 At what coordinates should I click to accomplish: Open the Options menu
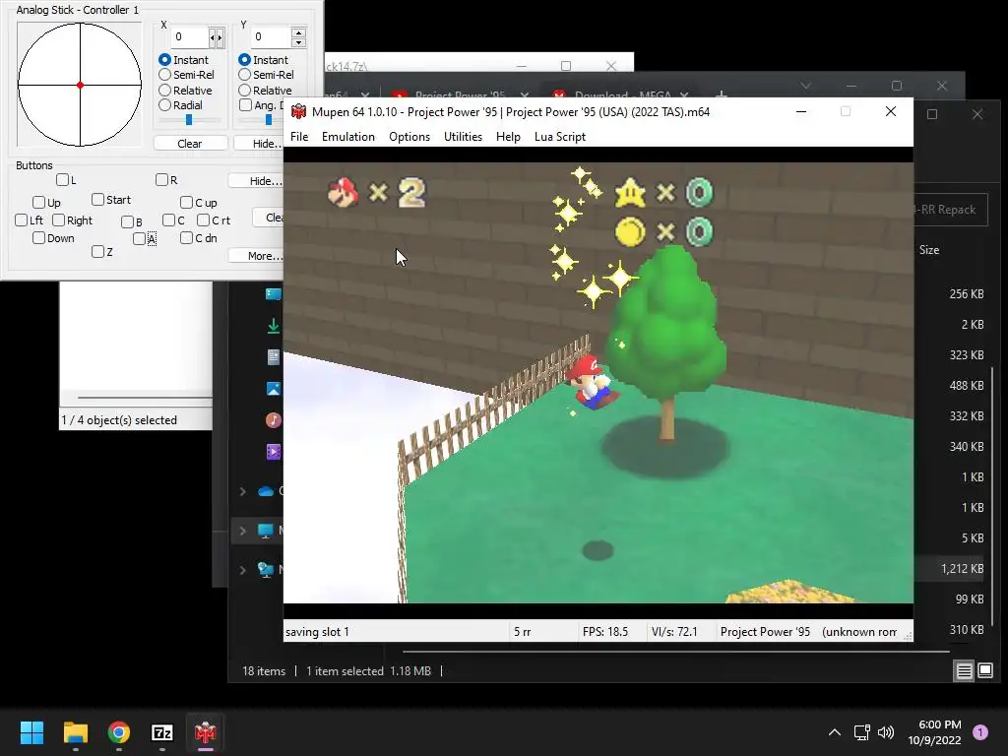(x=409, y=137)
